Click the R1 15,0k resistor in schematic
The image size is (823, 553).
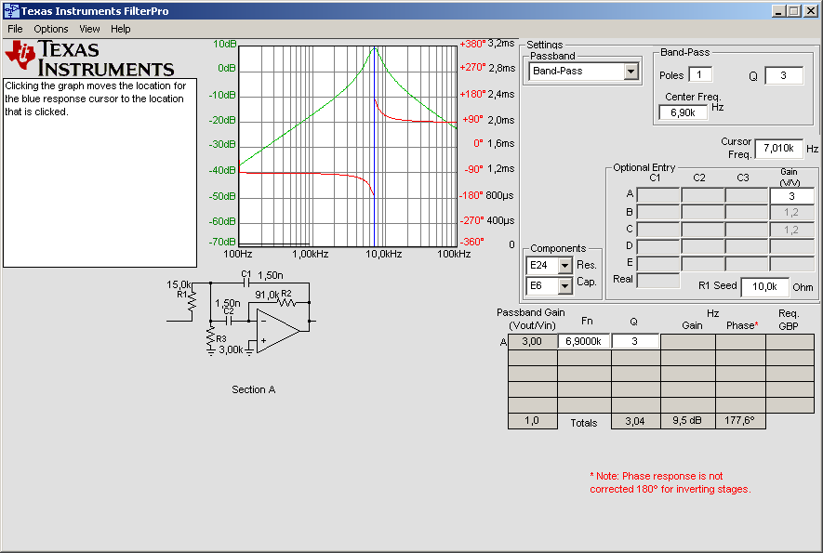[x=192, y=301]
